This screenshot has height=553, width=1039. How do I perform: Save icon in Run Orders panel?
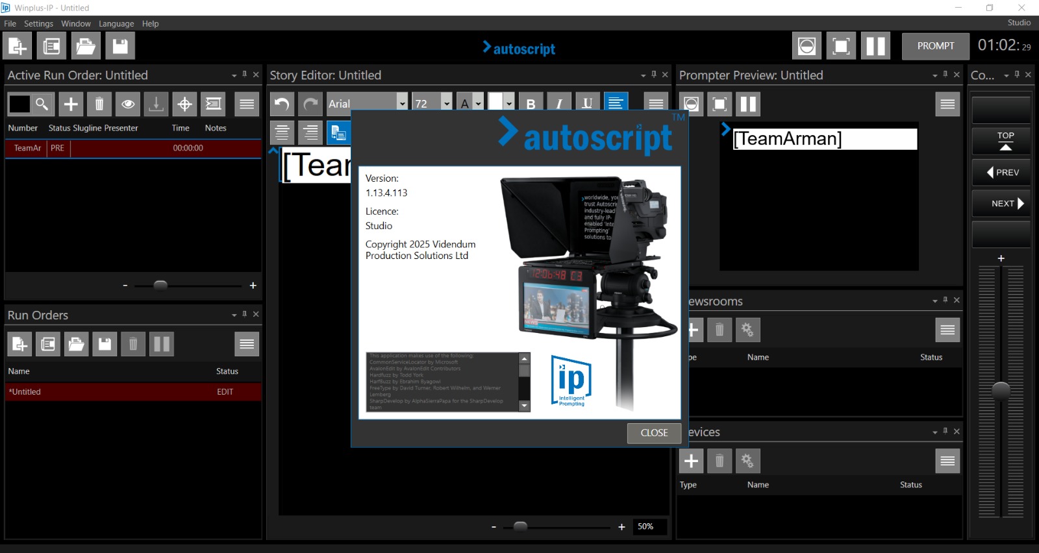point(105,344)
